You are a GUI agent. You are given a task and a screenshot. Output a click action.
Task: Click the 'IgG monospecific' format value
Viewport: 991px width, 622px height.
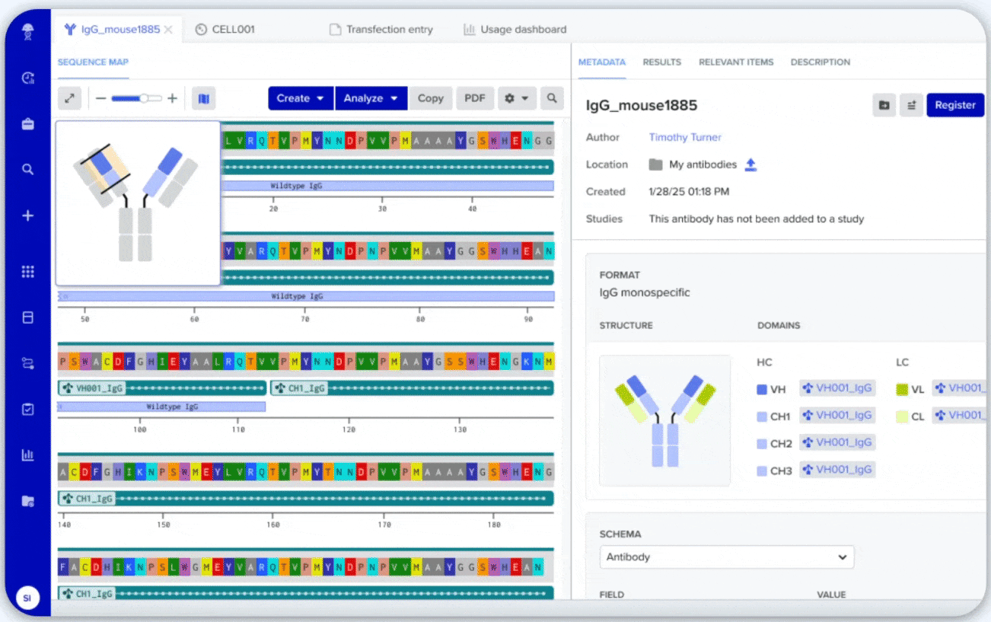click(645, 292)
